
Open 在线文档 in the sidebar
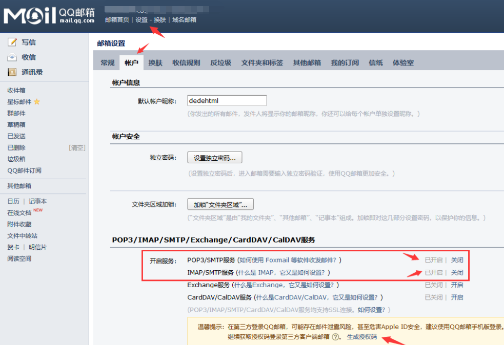point(19,213)
